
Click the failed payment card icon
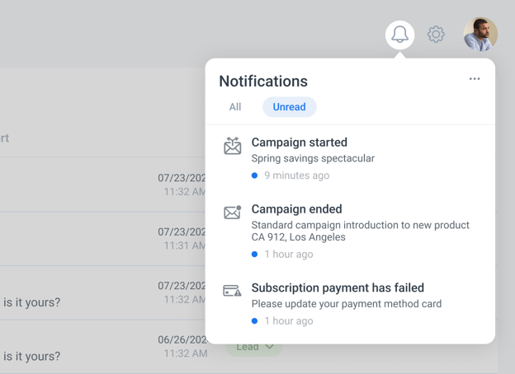233,291
